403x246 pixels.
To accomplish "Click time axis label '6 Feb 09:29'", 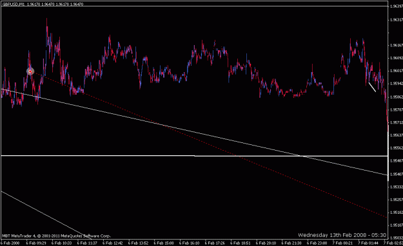I will pos(36,243).
